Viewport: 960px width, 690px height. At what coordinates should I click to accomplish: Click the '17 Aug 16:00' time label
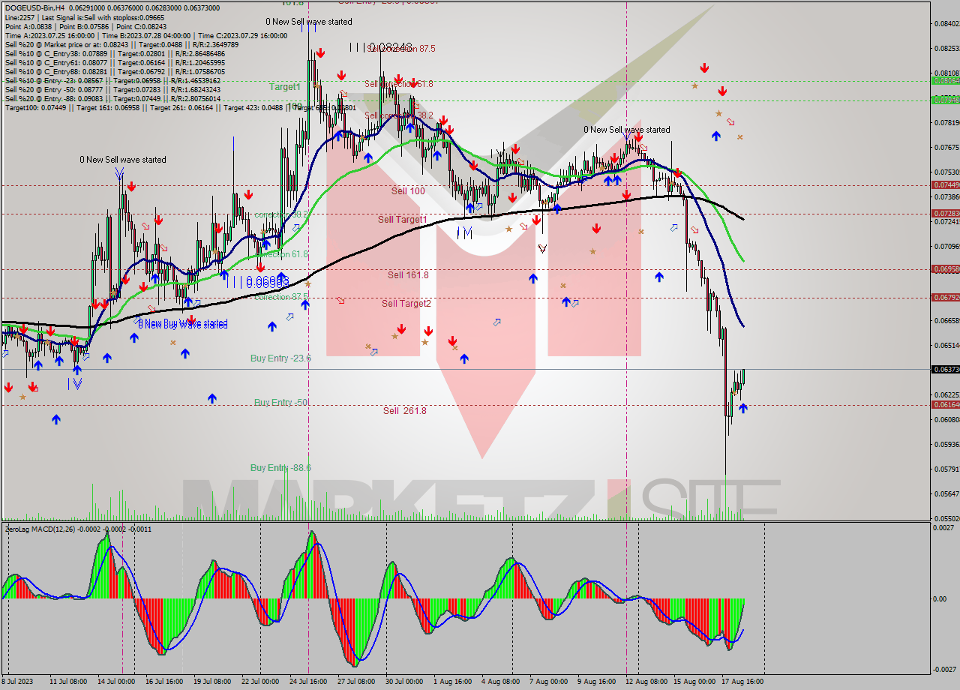(x=742, y=682)
